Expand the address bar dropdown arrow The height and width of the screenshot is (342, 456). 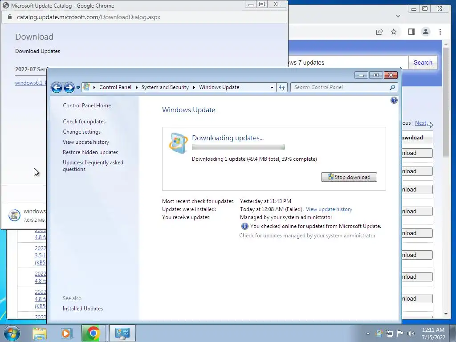[x=272, y=87]
